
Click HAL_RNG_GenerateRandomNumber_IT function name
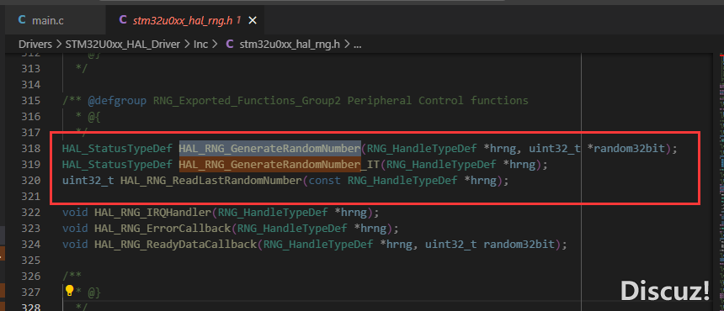279,165
